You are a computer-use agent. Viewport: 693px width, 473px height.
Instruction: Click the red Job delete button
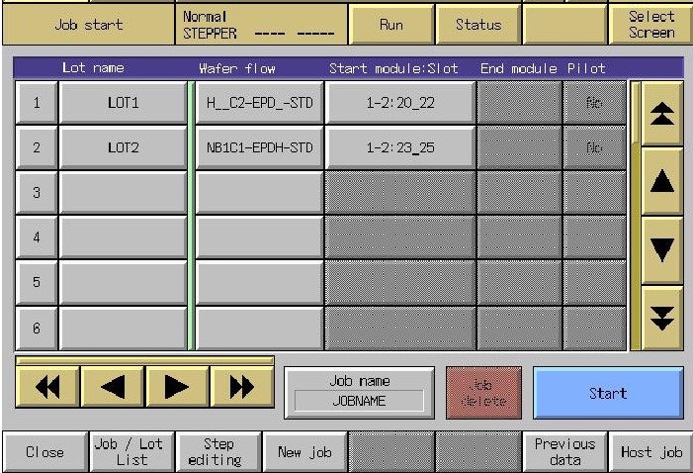click(x=483, y=393)
